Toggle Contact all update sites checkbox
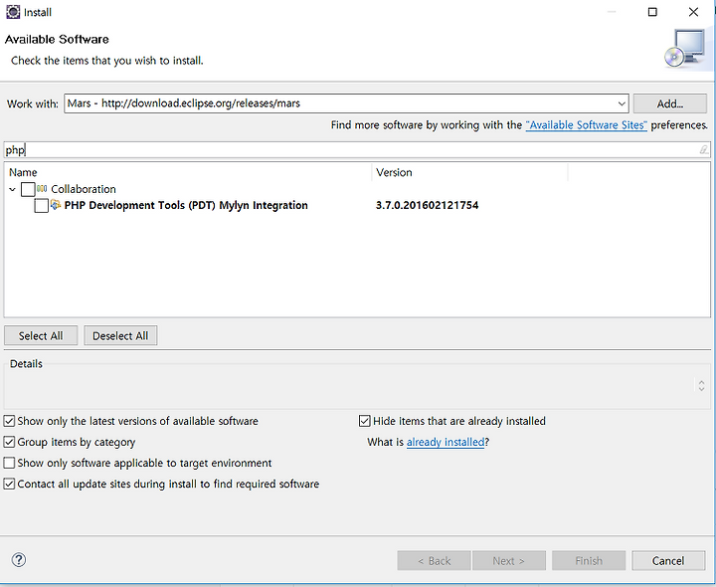Viewport: 716px width, 587px height. (9, 484)
